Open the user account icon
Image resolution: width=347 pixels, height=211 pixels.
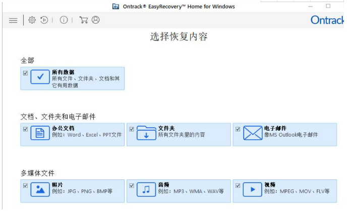point(96,20)
